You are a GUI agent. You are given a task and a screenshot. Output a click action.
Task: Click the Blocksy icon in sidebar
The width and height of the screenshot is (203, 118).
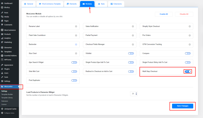pos(2,7)
